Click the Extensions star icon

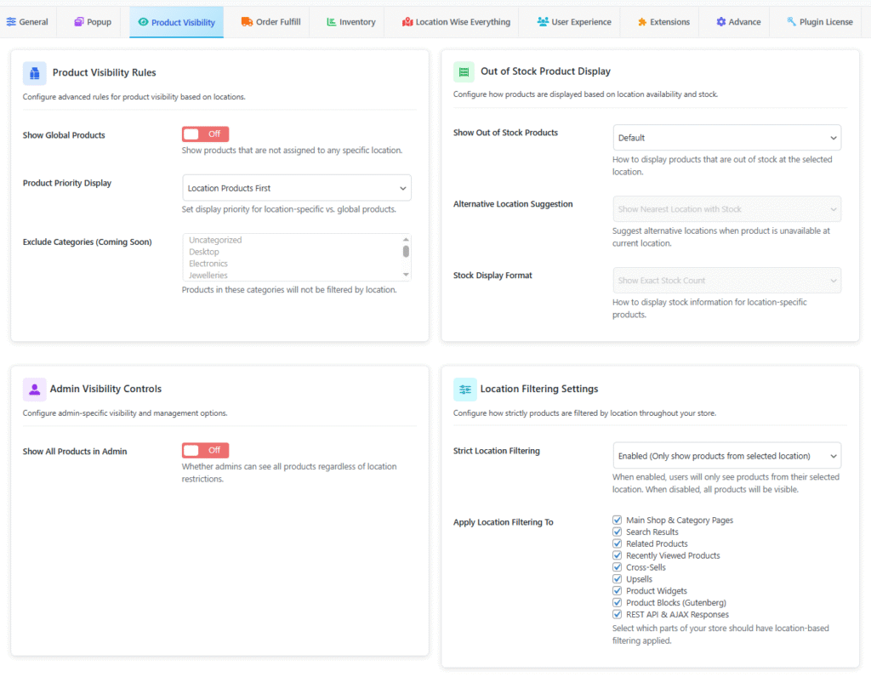point(642,21)
